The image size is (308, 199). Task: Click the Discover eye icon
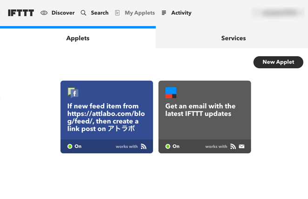coord(44,13)
